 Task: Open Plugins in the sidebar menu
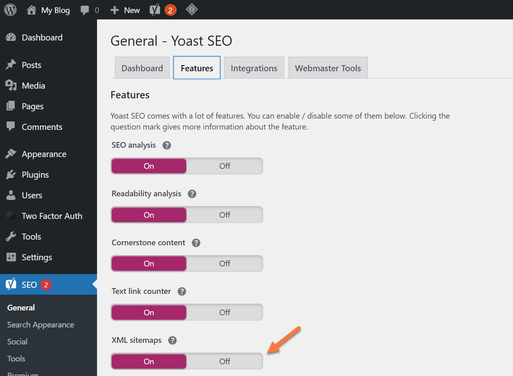click(35, 175)
